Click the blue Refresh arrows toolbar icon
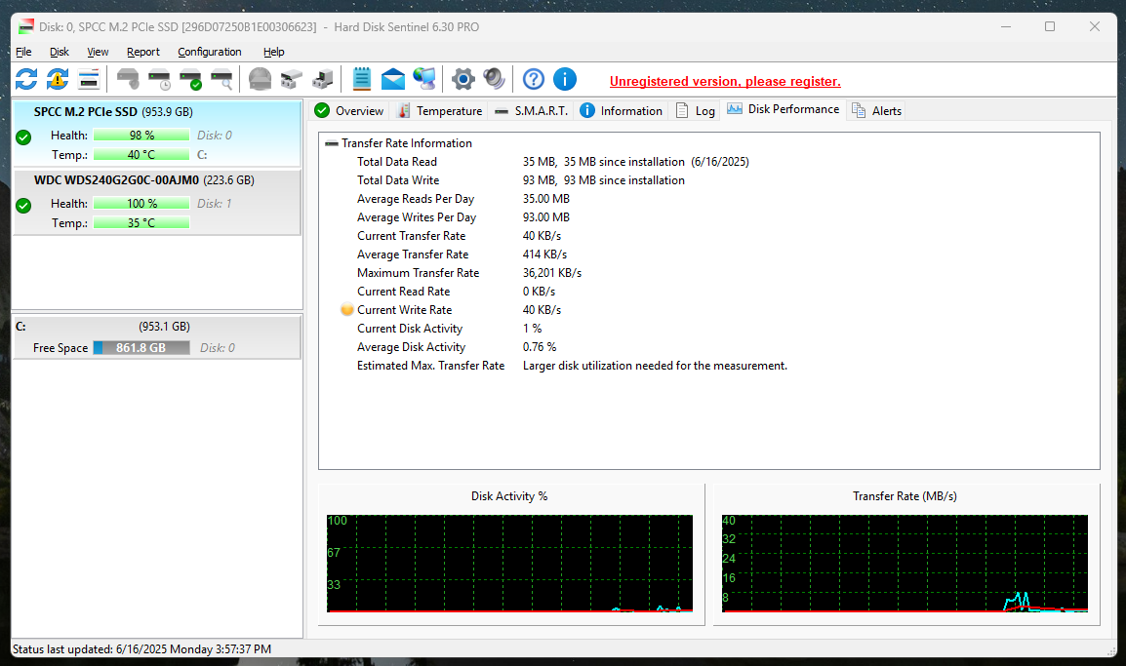Image resolution: width=1126 pixels, height=666 pixels. (26, 79)
